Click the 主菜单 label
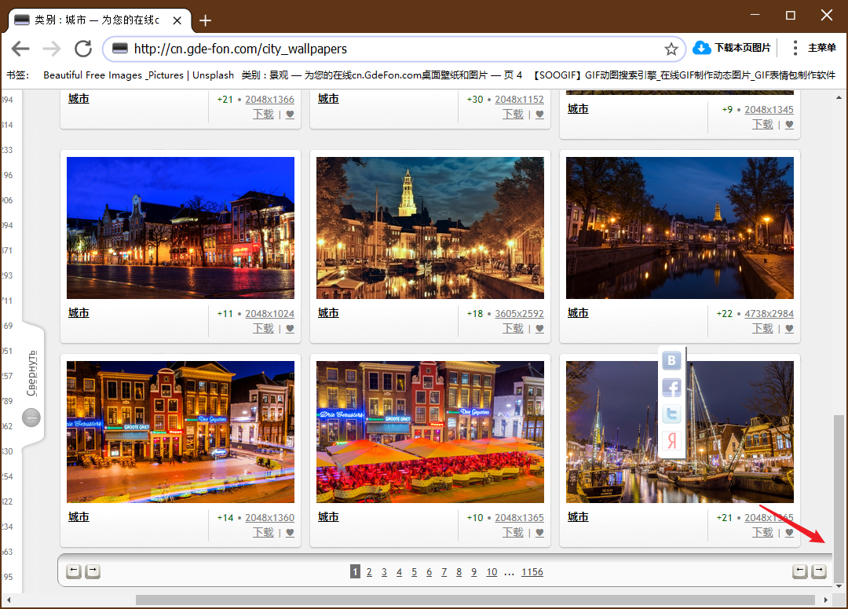 coord(822,48)
